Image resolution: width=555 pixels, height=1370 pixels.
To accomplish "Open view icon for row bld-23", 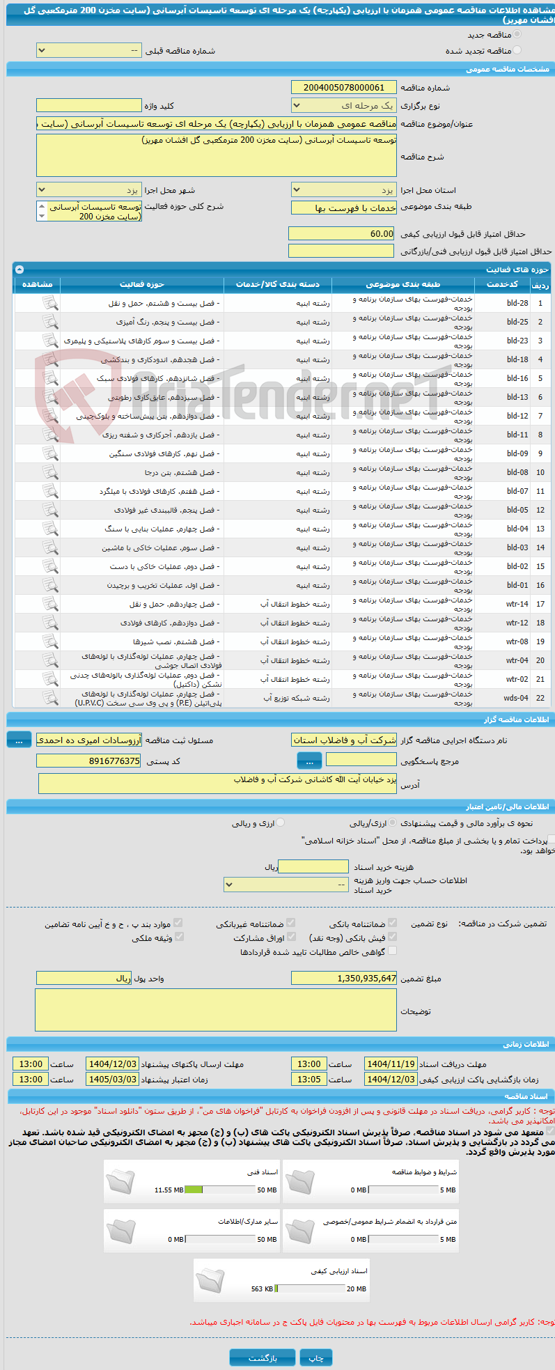I will (x=50, y=341).
